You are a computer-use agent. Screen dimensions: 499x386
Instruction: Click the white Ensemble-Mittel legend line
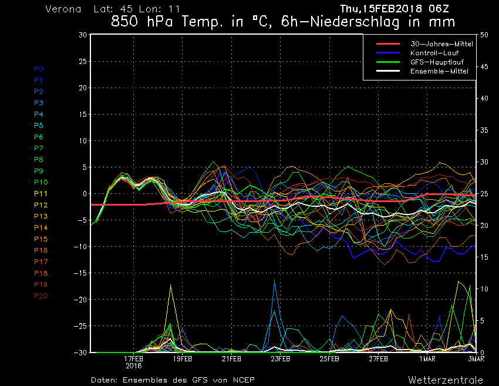click(388, 71)
